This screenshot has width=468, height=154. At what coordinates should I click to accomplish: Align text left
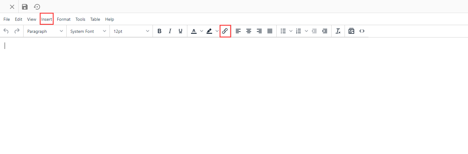[238, 31]
